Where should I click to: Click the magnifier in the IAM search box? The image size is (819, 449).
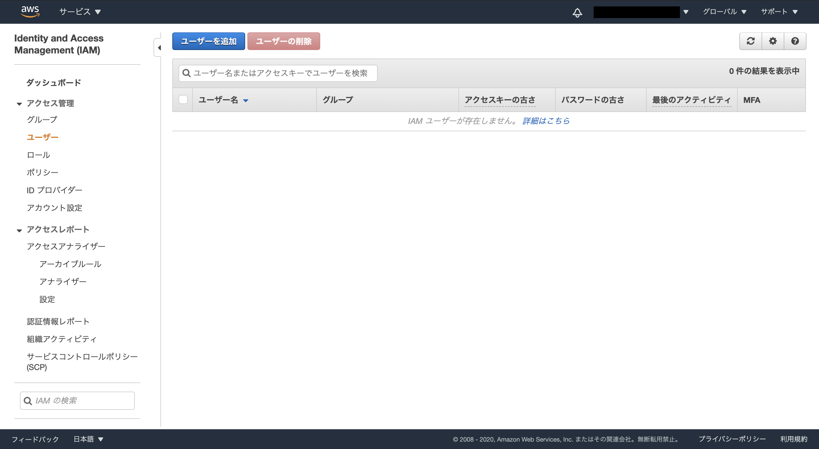tap(28, 401)
